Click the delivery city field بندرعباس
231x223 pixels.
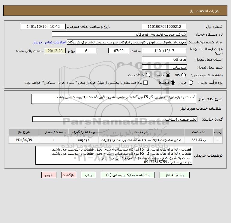coord(164,67)
